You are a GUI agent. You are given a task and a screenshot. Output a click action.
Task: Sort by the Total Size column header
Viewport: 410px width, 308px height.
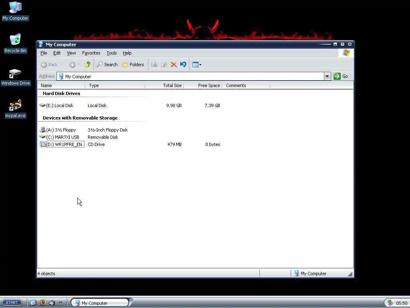coord(165,86)
